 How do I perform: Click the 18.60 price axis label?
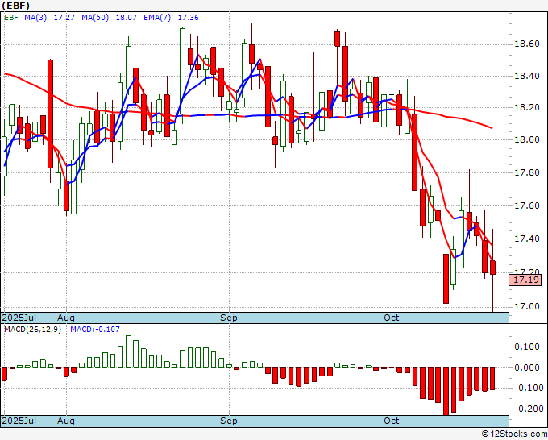[527, 44]
